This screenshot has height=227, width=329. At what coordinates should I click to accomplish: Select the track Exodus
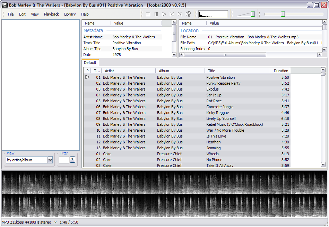click(x=187, y=89)
